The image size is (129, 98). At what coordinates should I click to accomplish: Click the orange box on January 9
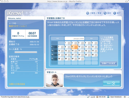76,47
